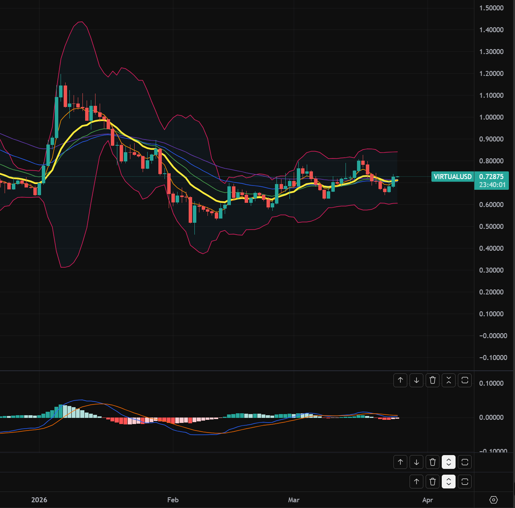Click the 2026 label on the time axis
This screenshot has width=515, height=508.
(39, 500)
